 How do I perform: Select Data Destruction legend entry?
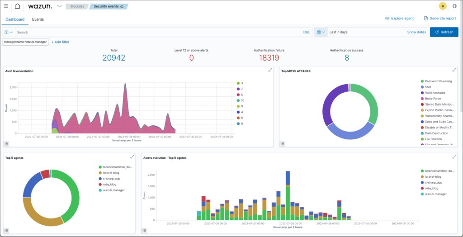point(435,133)
